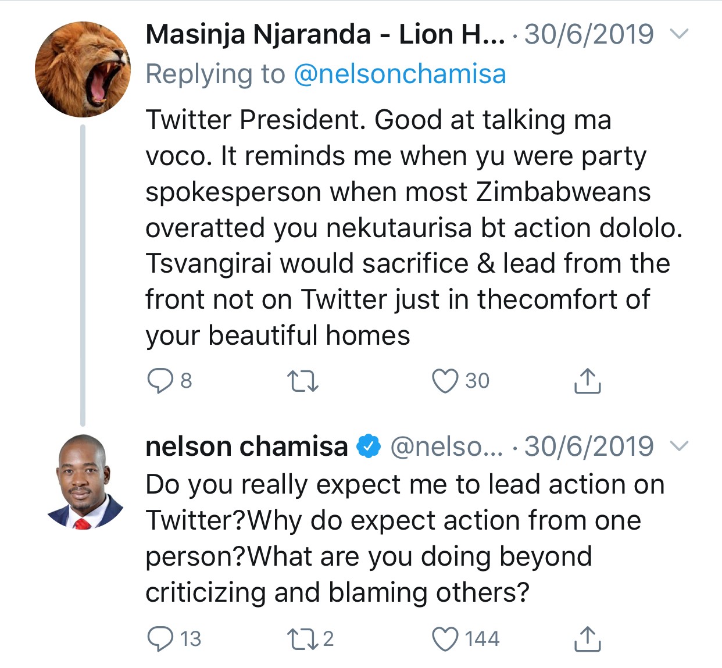This screenshot has height=668, width=722.
Task: Retweet nelson chamisa's tweet
Action: coord(303,639)
